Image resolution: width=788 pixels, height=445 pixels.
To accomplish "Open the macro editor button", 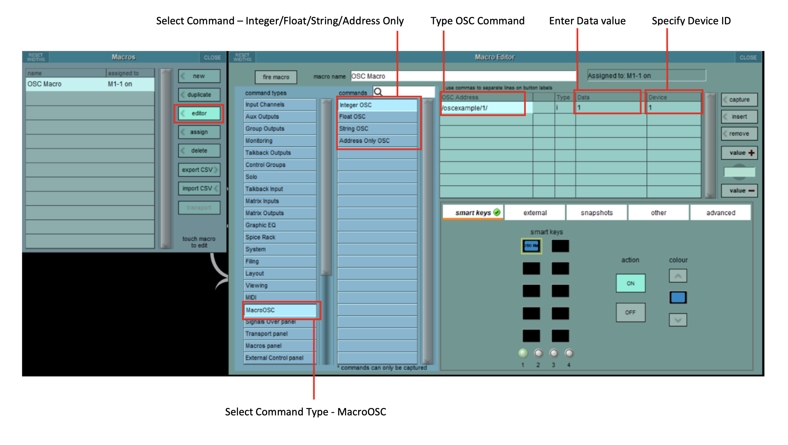I will [x=199, y=113].
